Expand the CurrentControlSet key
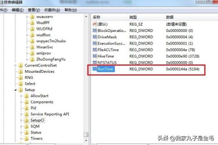Screen dimensions: 218x145 pyautogui.click(x=15, y=65)
